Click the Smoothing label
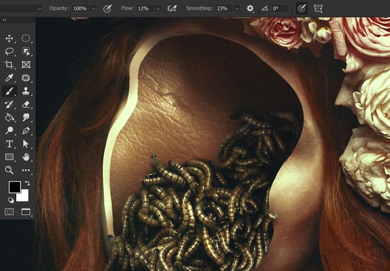 click(199, 8)
